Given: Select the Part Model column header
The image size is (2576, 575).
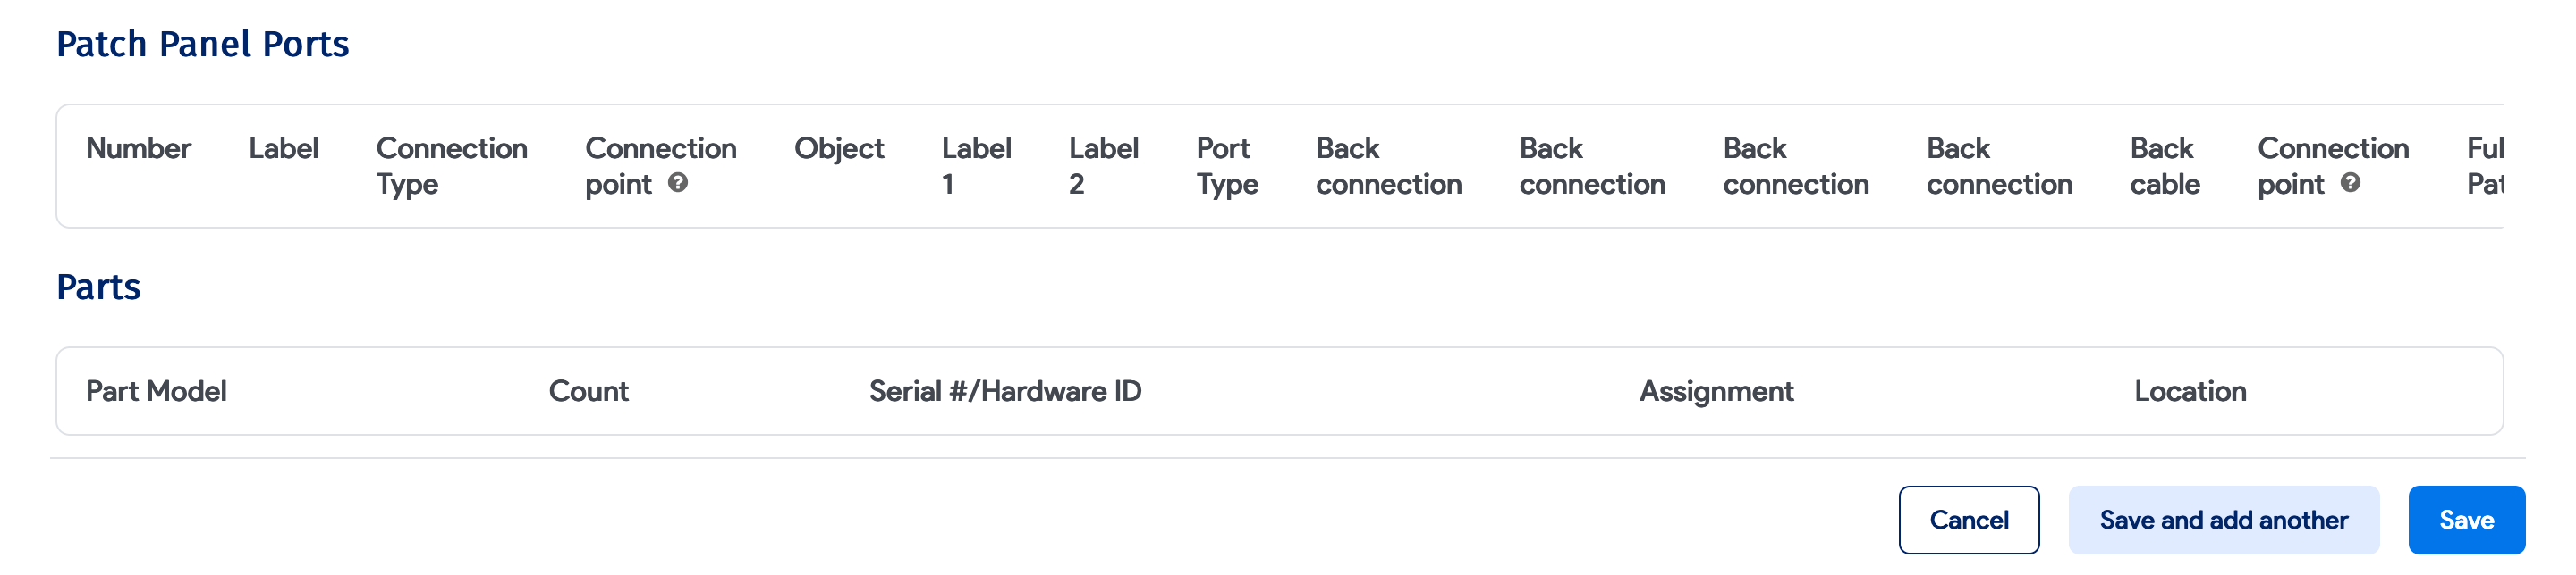Looking at the screenshot, I should click(x=157, y=391).
